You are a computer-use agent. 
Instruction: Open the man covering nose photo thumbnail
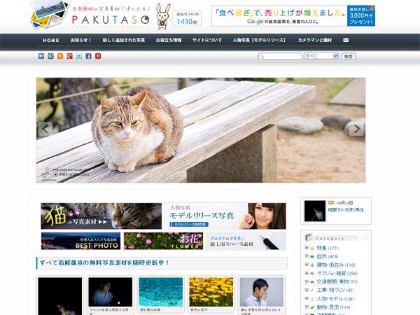(x=261, y=292)
